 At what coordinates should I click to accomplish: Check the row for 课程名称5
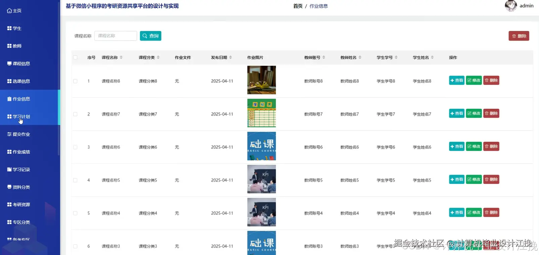[x=75, y=180]
